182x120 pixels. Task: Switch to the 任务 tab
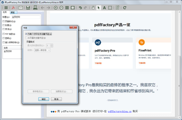5,12
